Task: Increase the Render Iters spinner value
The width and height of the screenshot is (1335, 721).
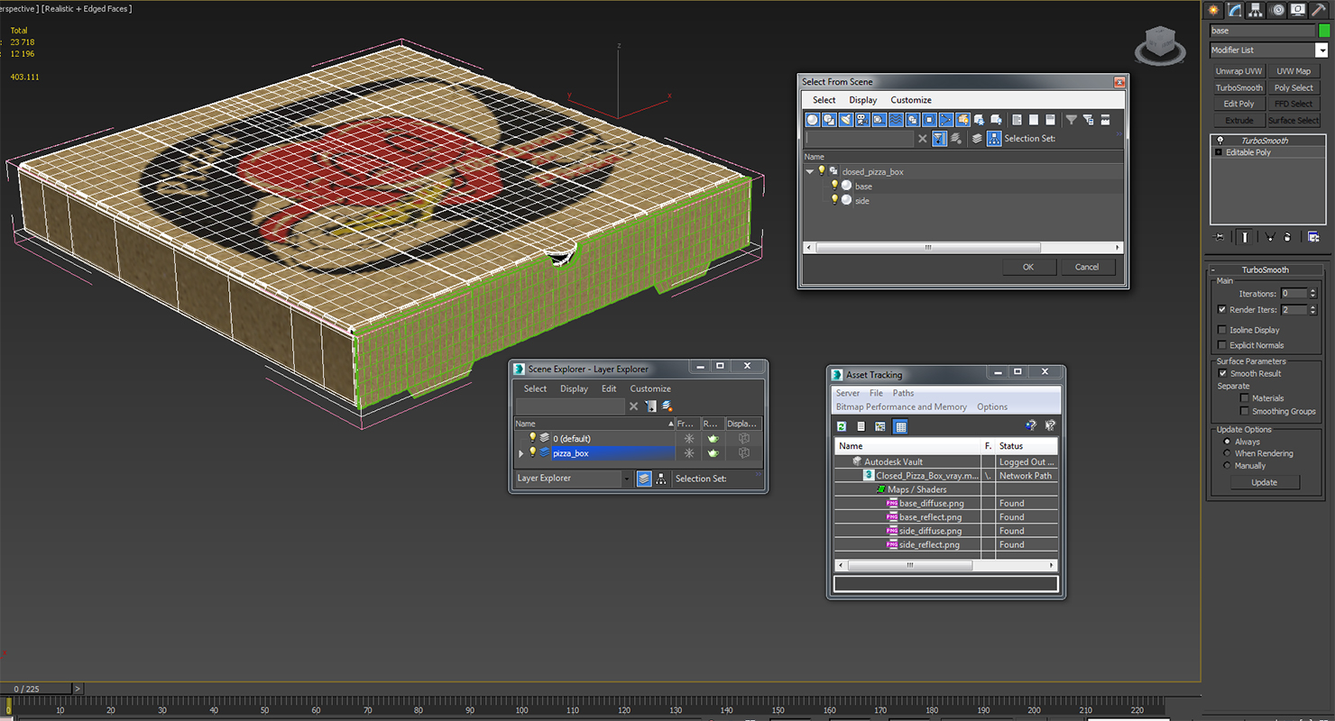Action: tap(1313, 306)
